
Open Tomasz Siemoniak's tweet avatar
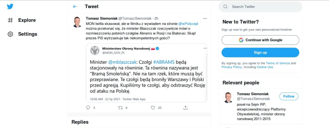click(x=77, y=22)
